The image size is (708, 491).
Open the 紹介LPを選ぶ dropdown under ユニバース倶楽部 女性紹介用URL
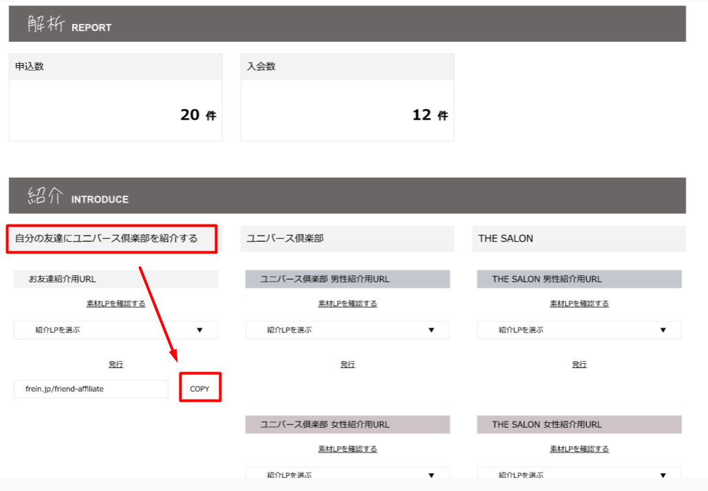347,473
